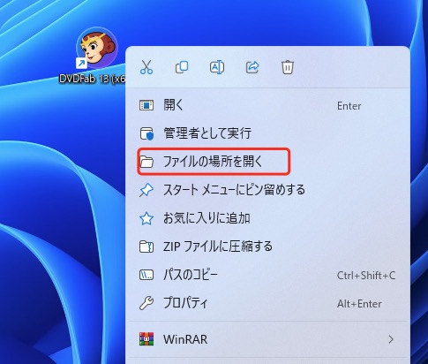428x364 pixels.
Task: Click the Rename icon in context menu
Action: tap(217, 67)
